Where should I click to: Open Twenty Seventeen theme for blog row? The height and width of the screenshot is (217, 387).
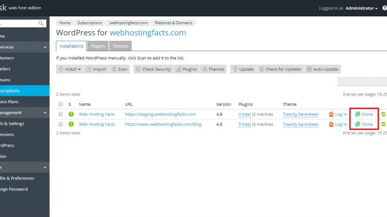(301, 124)
